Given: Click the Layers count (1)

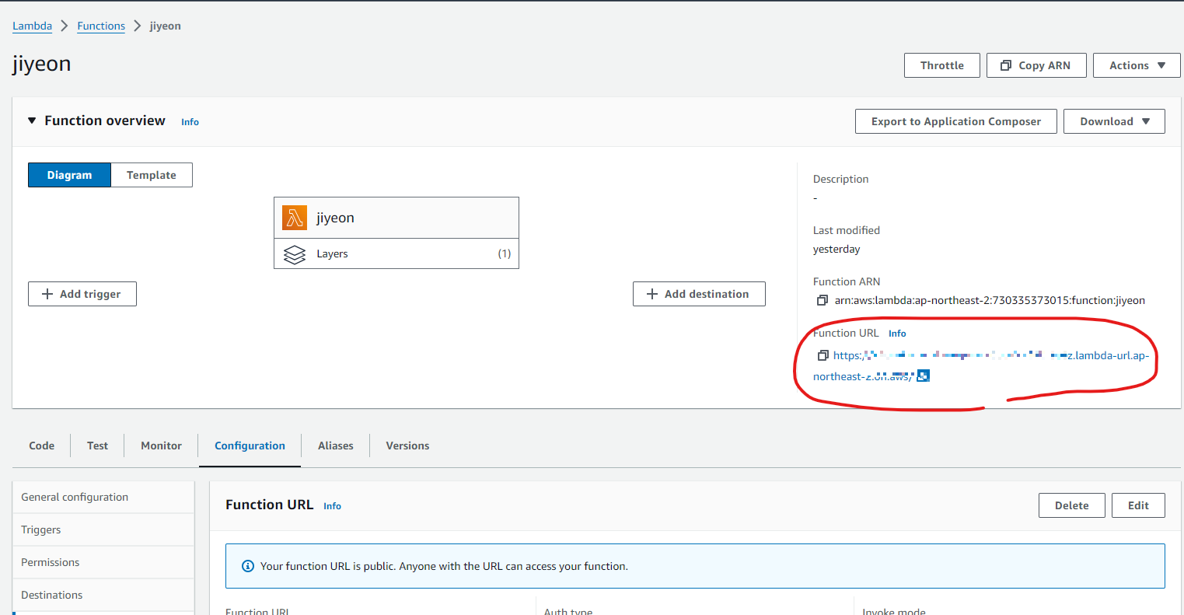Looking at the screenshot, I should tap(505, 253).
